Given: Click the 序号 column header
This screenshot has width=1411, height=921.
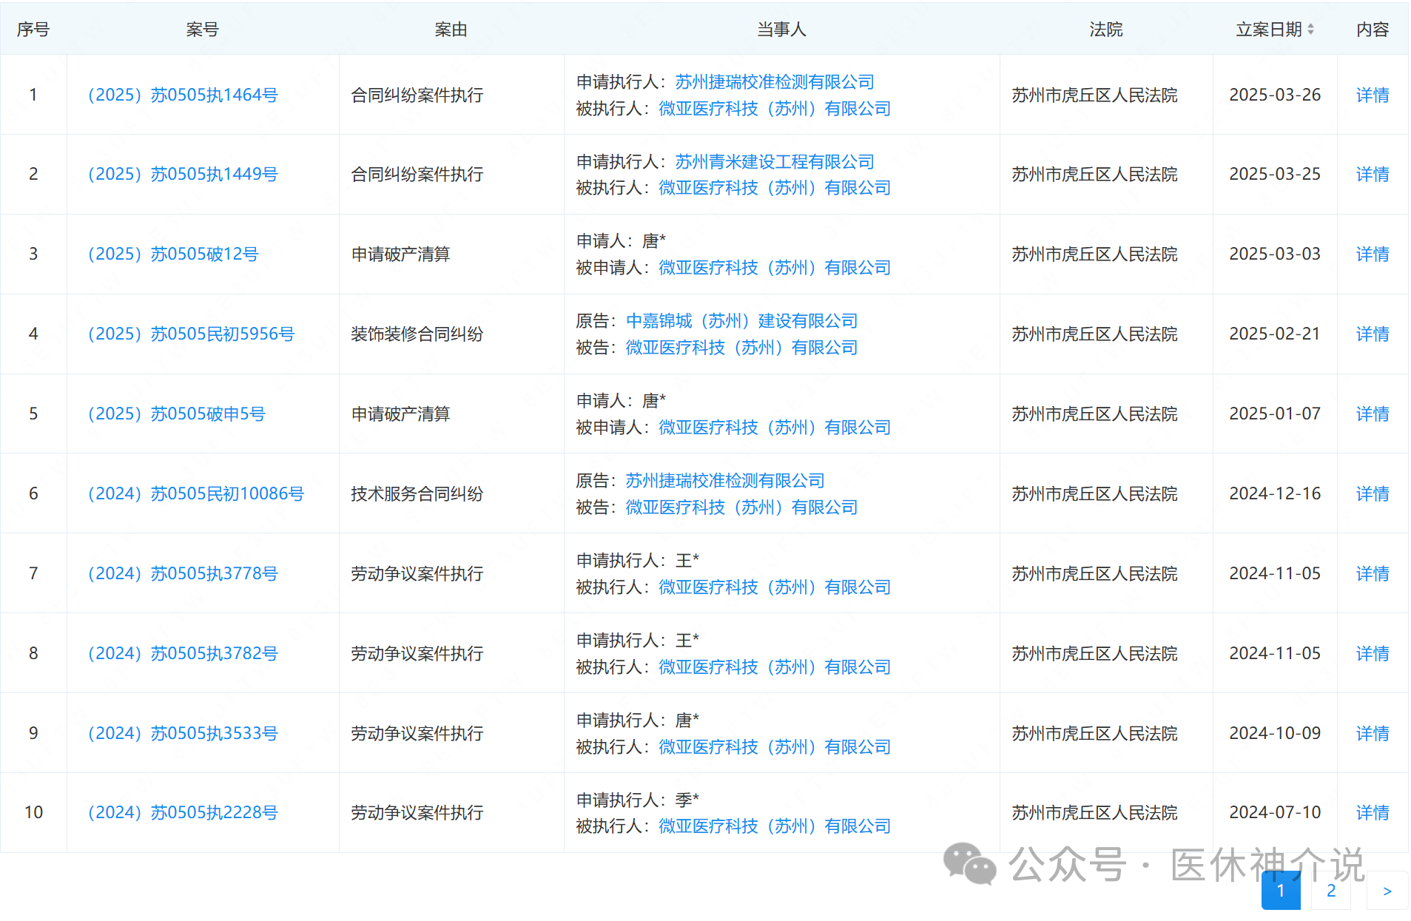Looking at the screenshot, I should (x=33, y=29).
